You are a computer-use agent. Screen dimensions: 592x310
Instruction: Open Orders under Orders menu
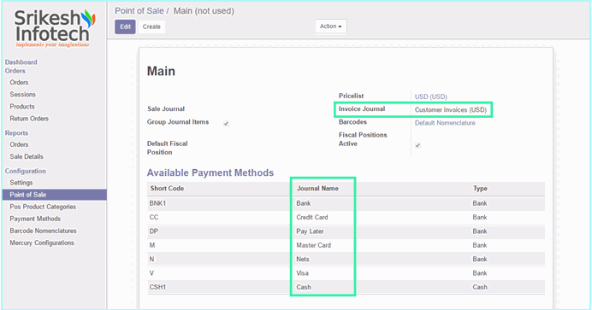[x=20, y=83]
